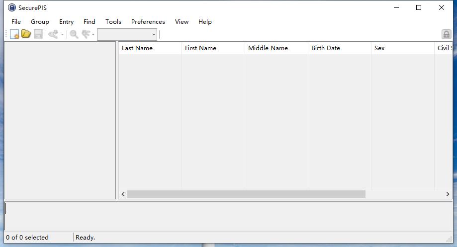Screen dimensions: 457x247
Task: Open the Tools menu
Action: [x=113, y=22]
